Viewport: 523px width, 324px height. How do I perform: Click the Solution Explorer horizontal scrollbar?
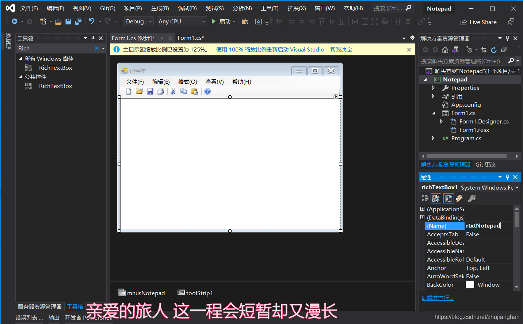(x=466, y=156)
